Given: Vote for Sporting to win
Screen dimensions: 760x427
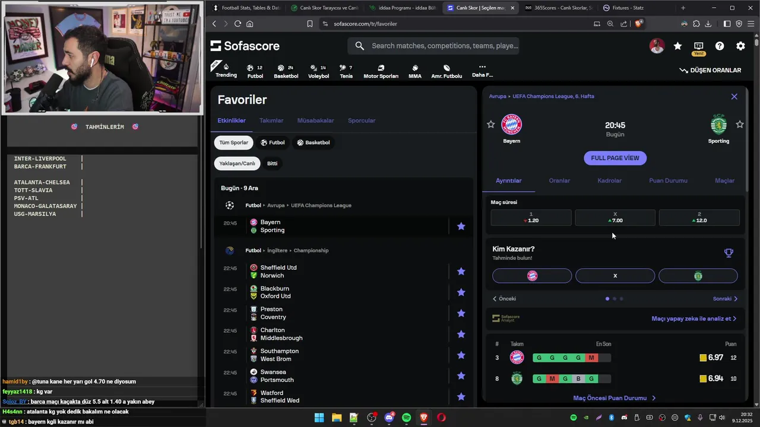Looking at the screenshot, I should tap(698, 276).
